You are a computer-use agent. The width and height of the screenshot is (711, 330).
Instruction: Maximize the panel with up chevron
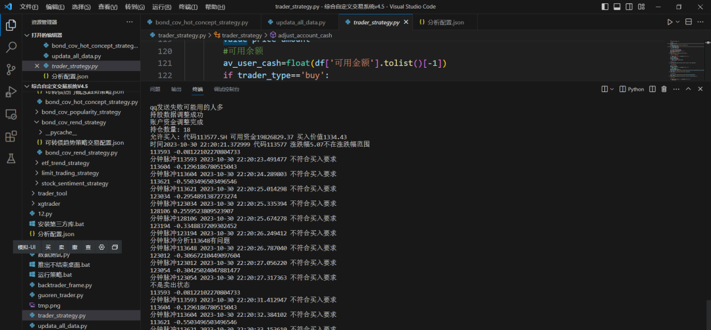click(x=689, y=89)
